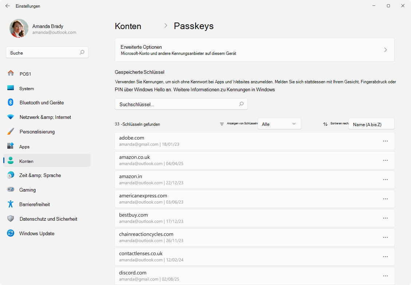Viewport: 411px width, 285px height.
Task: Open Barrierefreiheit settings label
Action: tap(34, 204)
